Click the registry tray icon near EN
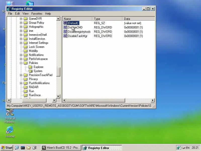The height and width of the screenshot is (151, 201). pos(179,148)
